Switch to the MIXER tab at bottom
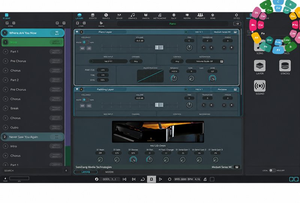The height and width of the screenshot is (203, 300). click(x=109, y=172)
